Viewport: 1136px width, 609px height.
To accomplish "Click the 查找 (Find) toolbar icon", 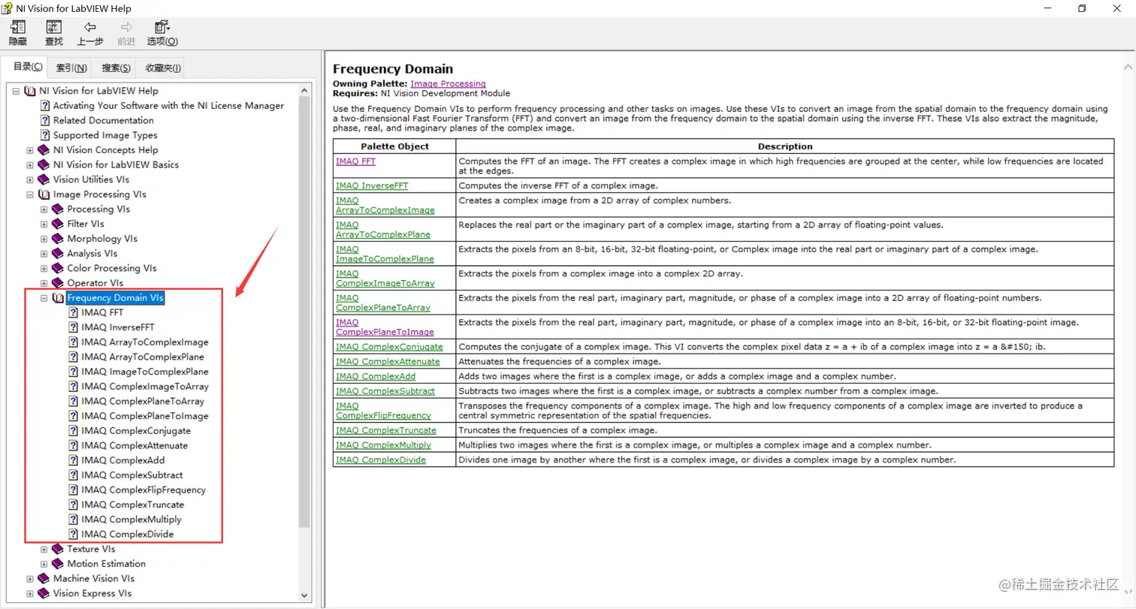I will (53, 27).
